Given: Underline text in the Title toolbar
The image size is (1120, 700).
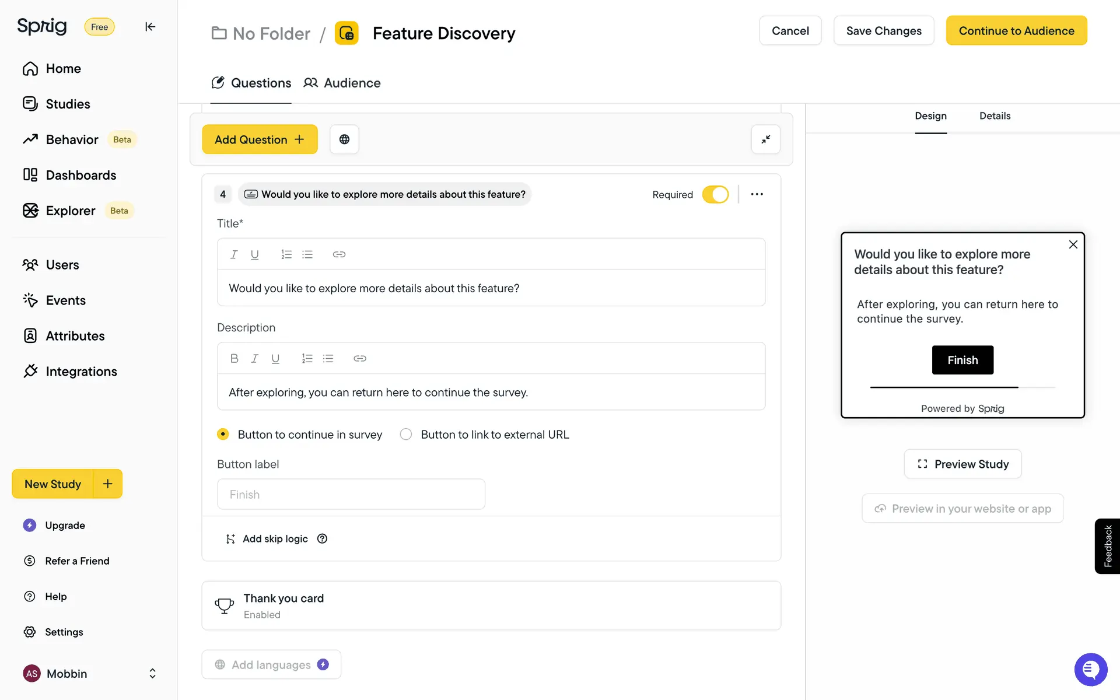Looking at the screenshot, I should 254,254.
